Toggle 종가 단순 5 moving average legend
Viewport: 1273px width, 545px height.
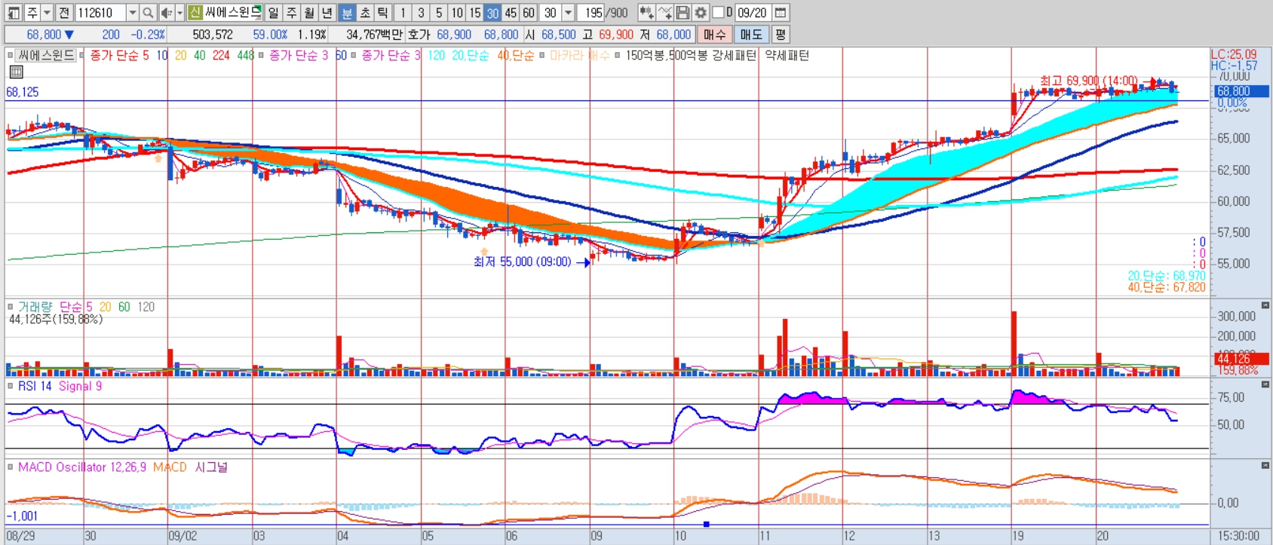coord(119,55)
